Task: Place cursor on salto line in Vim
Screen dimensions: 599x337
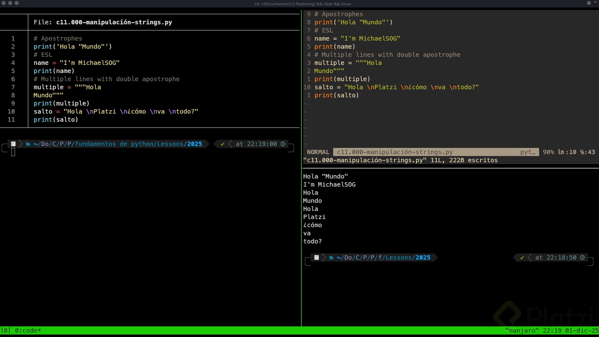Action: coord(396,87)
